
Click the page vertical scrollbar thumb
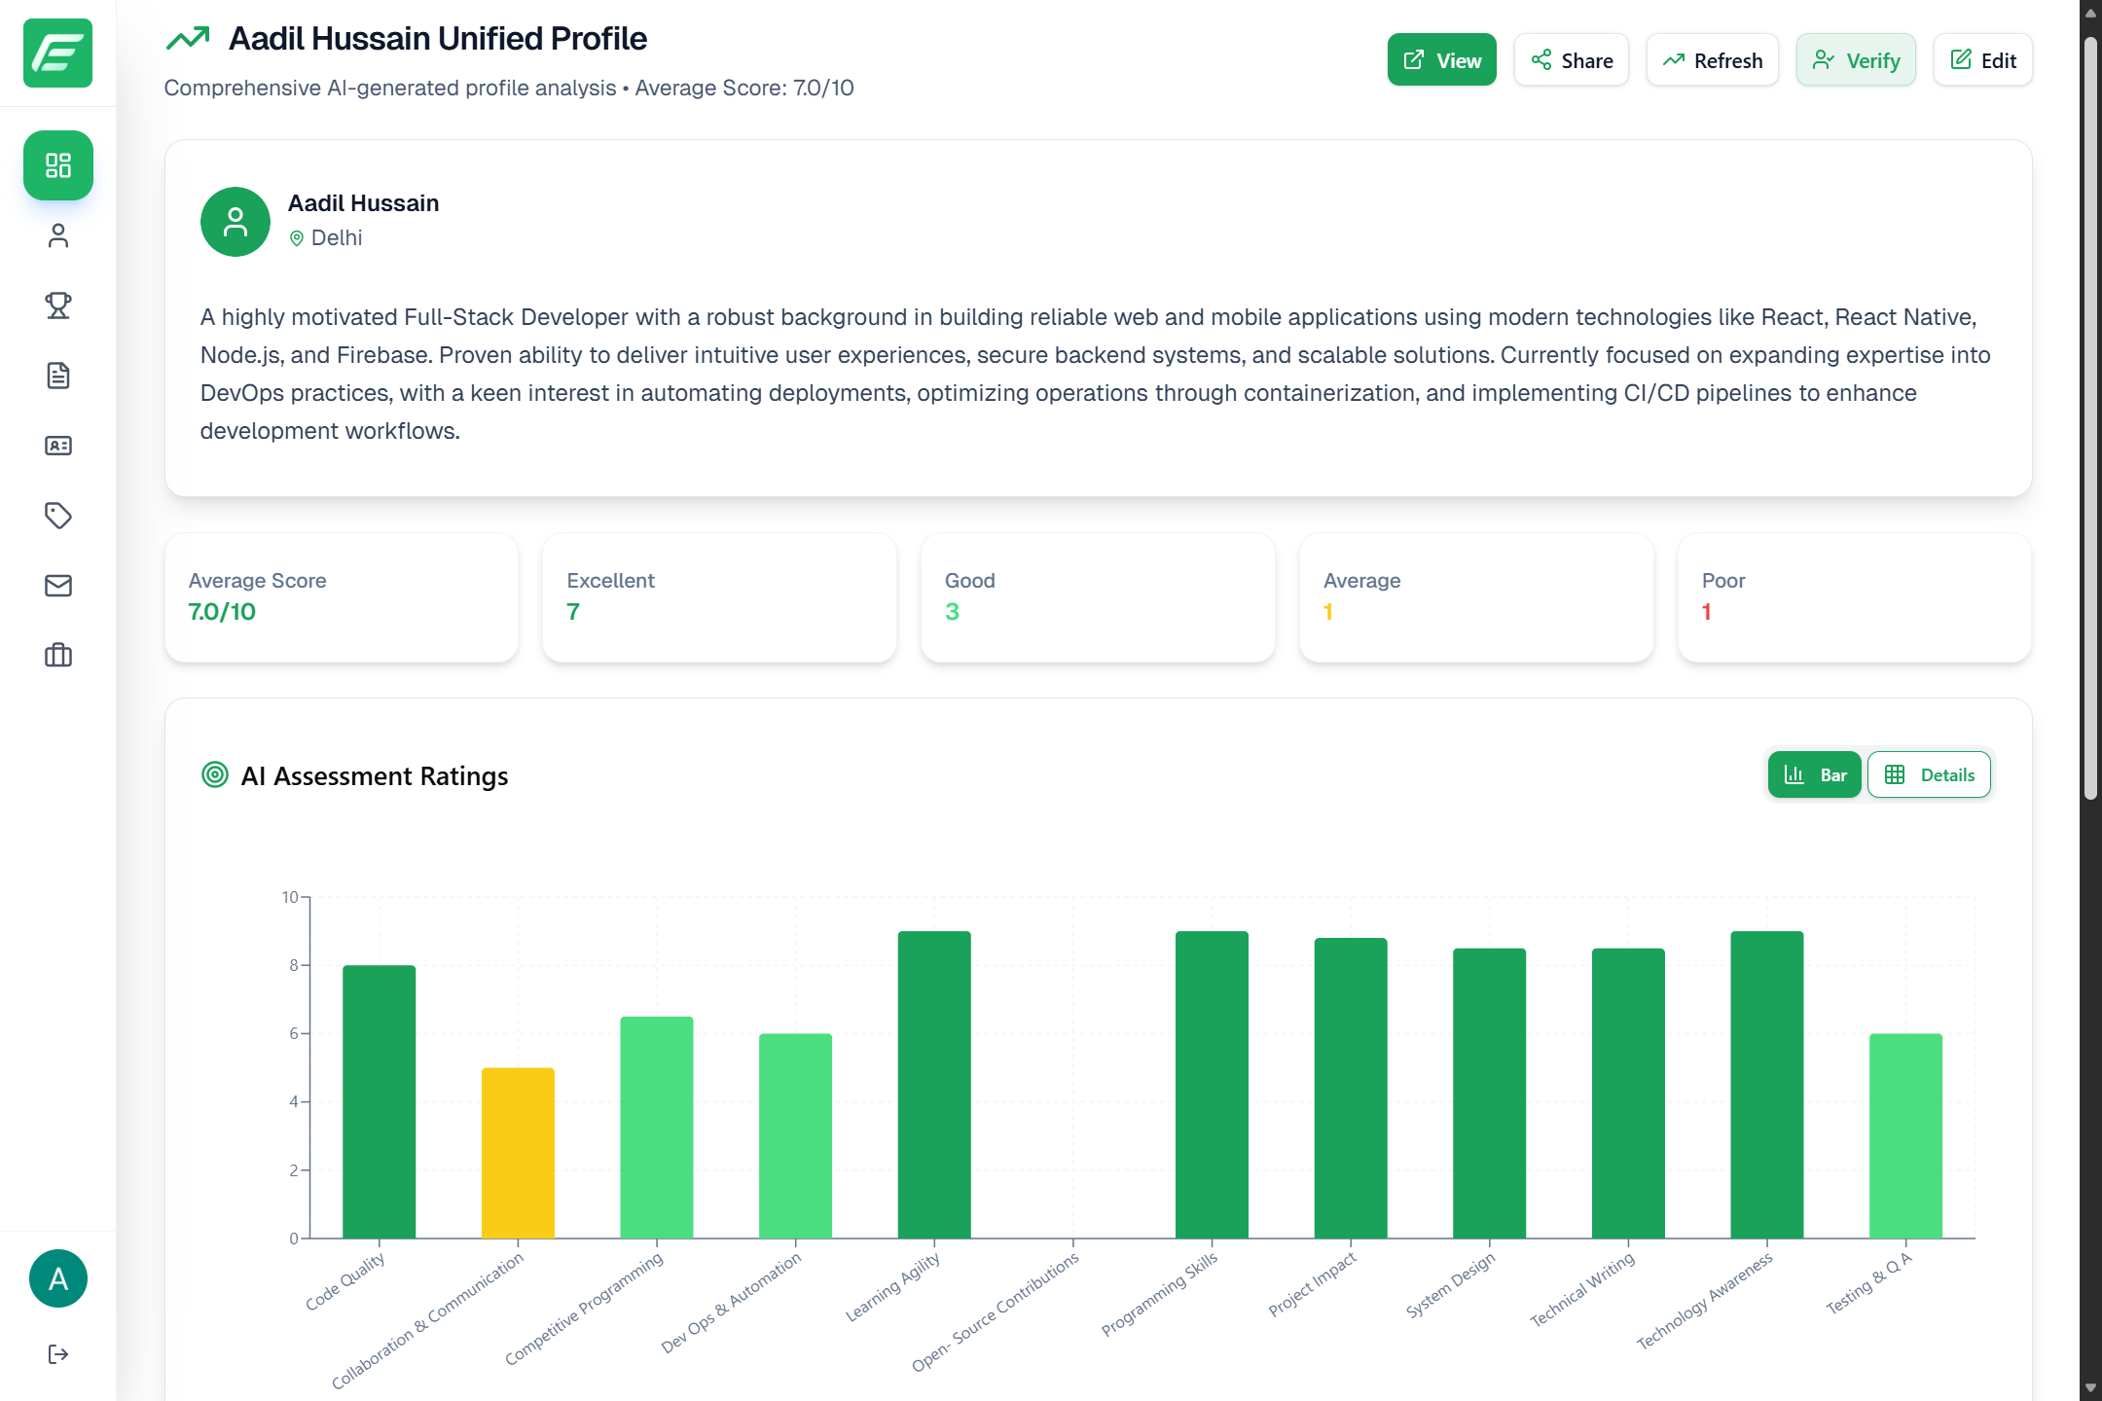pyautogui.click(x=2089, y=418)
